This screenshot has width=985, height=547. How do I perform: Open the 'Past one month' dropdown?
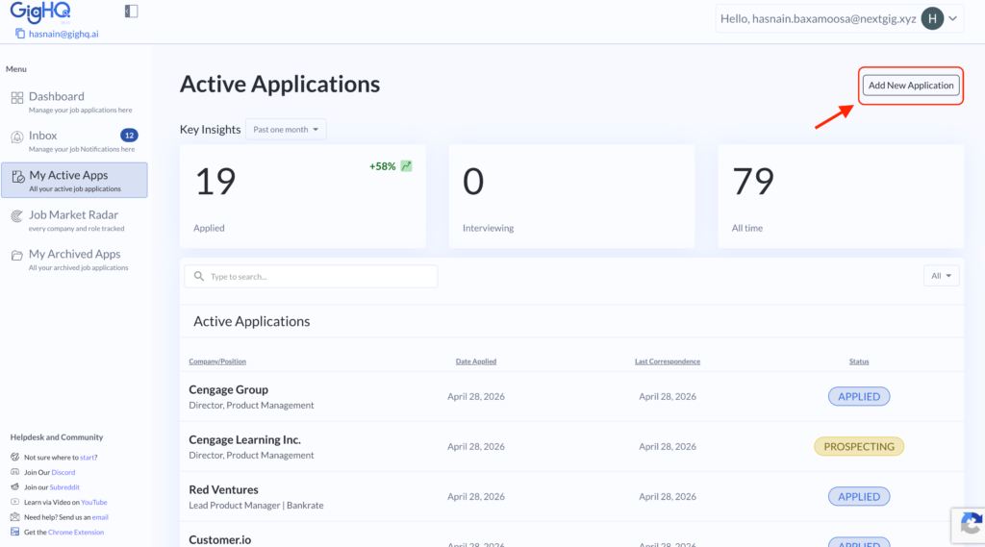[286, 130]
